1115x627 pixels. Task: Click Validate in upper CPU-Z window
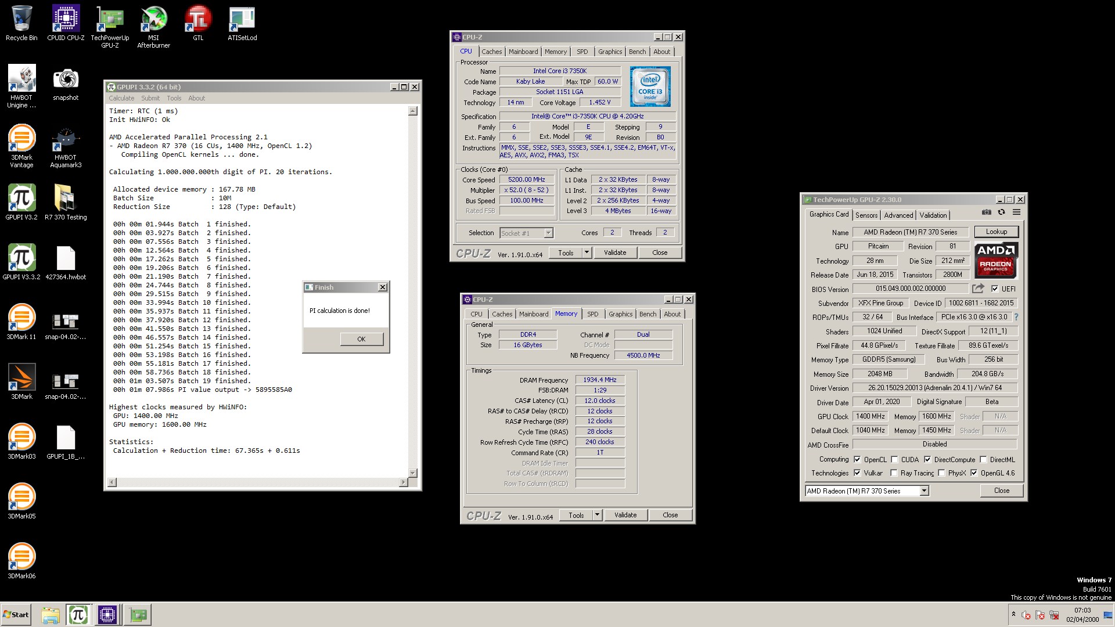tap(615, 253)
